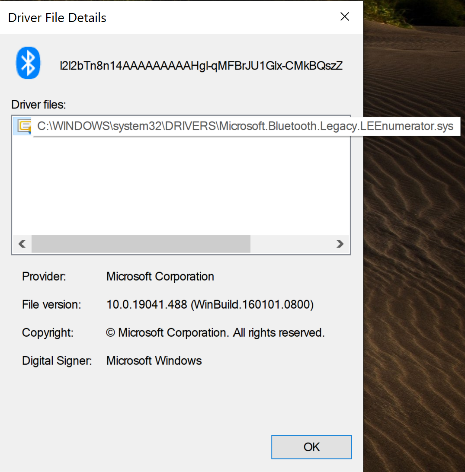
Task: Click the OK button
Action: 311,447
